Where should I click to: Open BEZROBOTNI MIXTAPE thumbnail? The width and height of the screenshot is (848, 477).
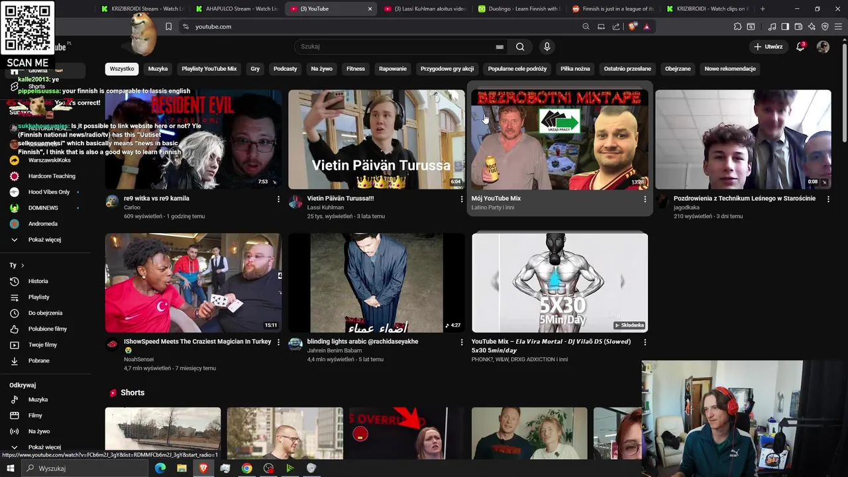(560, 140)
